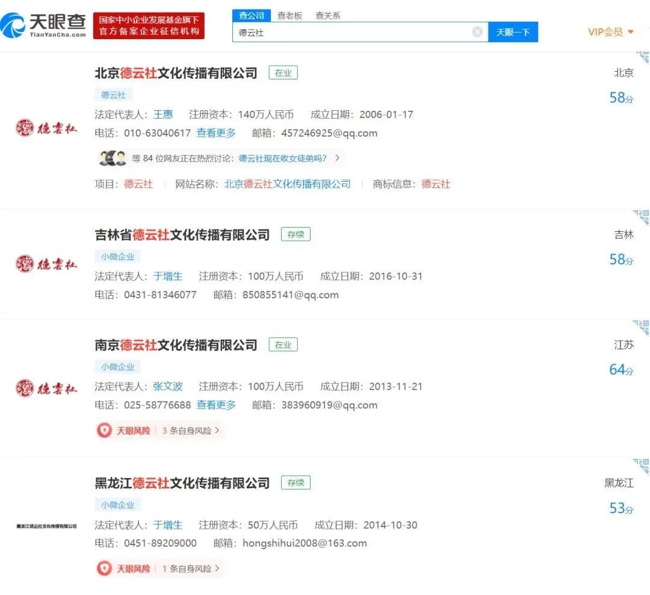Click the discussion user avatars icon

pyautogui.click(x=113, y=158)
